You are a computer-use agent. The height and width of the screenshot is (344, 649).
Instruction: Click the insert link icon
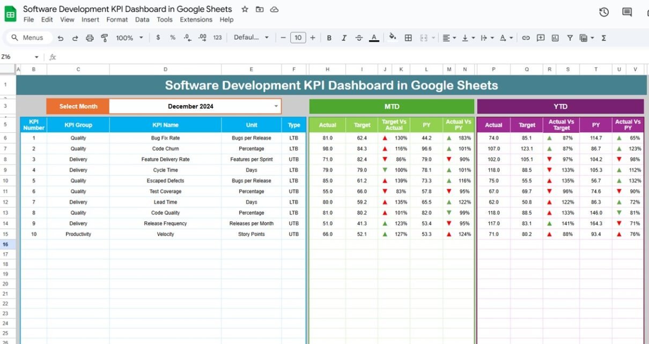(526, 38)
